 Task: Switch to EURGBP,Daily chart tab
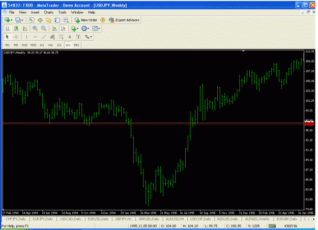[x=287, y=219]
